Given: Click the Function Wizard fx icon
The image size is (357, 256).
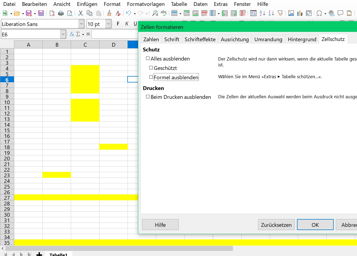Looking at the screenshot, I should tap(72, 34).
